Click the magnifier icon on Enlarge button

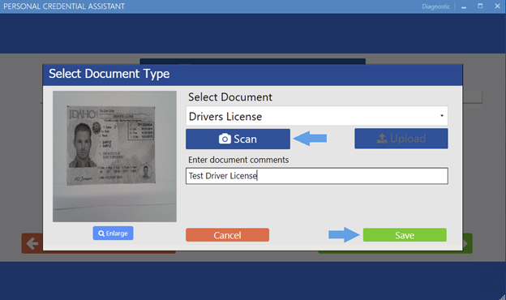point(101,234)
